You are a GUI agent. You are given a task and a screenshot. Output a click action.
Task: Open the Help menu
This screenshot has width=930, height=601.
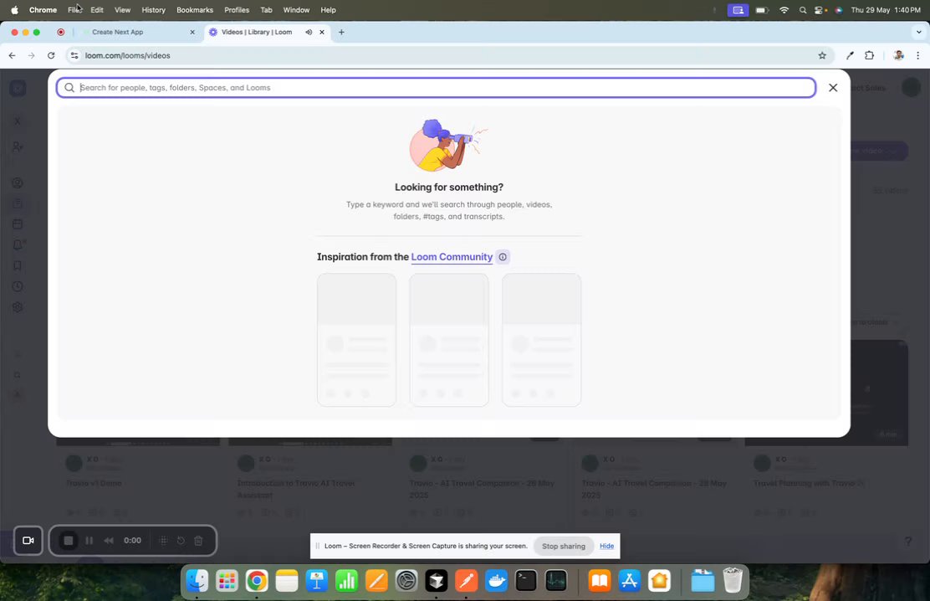click(328, 10)
